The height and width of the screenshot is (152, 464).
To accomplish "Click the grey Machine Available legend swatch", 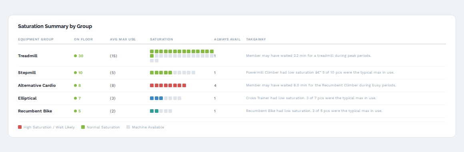I will (x=128, y=127).
